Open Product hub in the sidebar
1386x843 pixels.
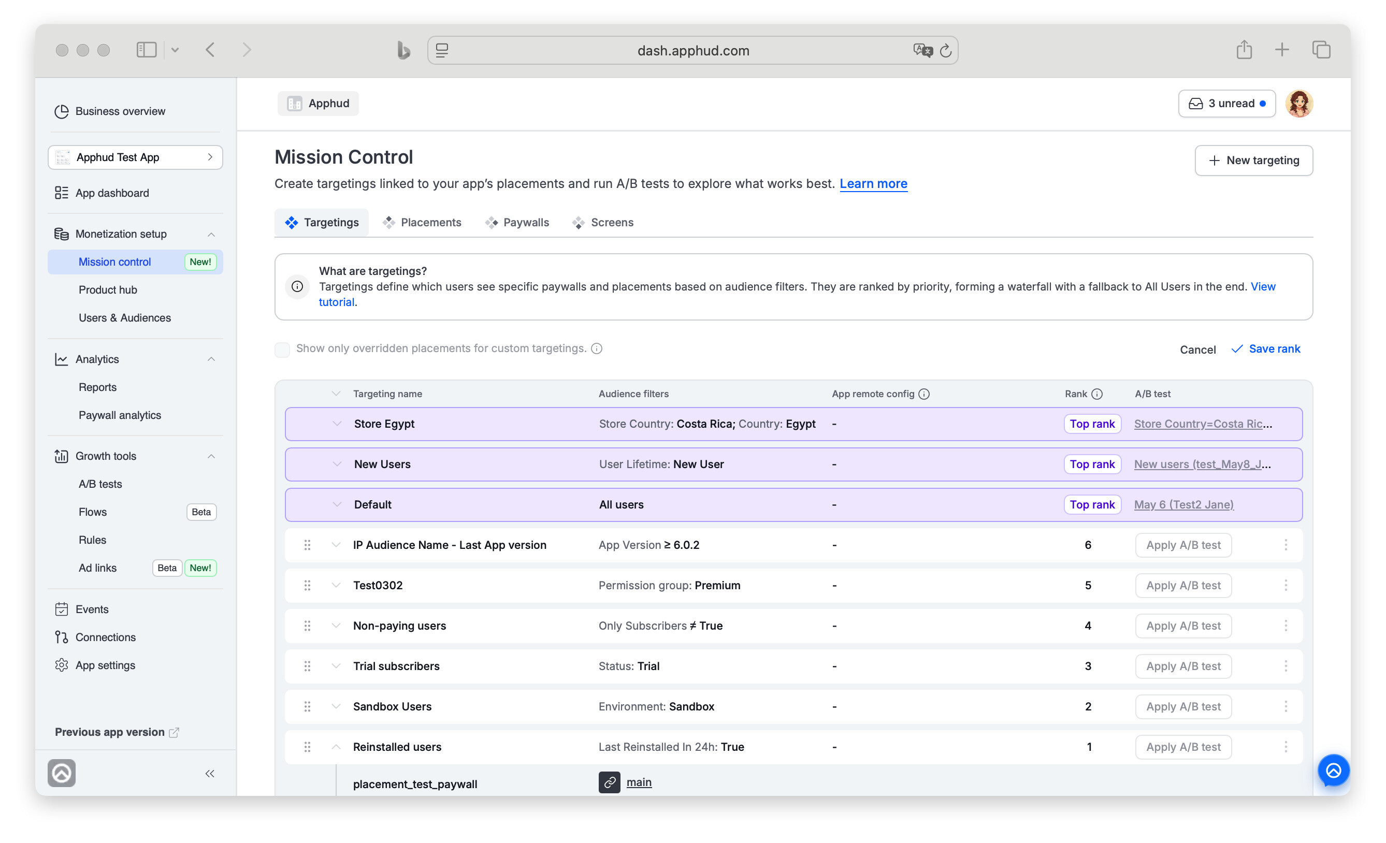tap(107, 289)
